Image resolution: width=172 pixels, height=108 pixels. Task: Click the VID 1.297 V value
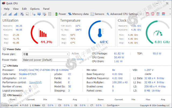click(149, 70)
